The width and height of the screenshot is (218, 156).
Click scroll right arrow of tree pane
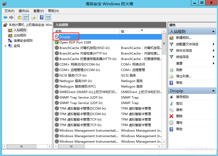click(x=49, y=146)
